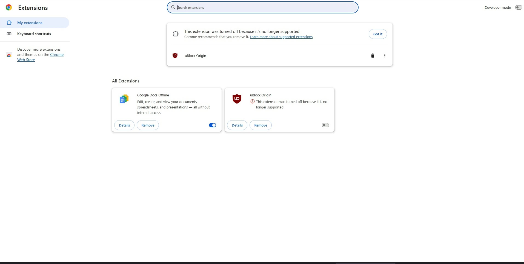Click the red warning icon on uBlock card
The image size is (524, 264).
coord(253,102)
